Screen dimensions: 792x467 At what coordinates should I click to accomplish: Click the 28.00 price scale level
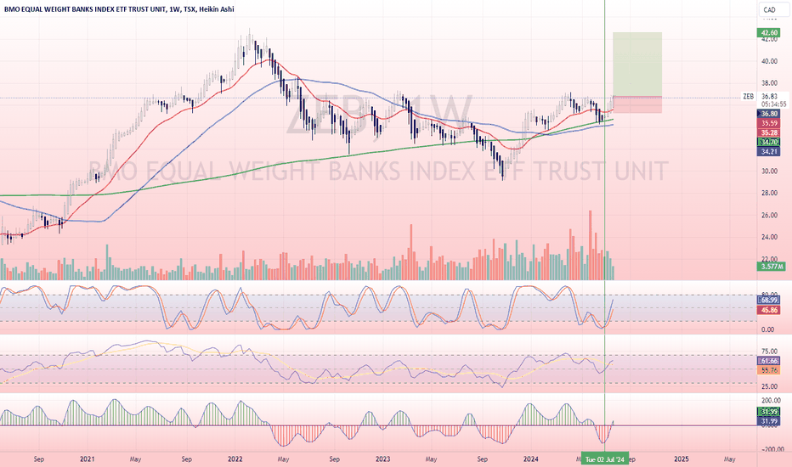point(769,194)
